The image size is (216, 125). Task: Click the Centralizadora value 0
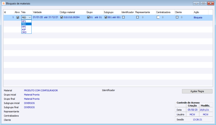pyautogui.click(x=163, y=18)
